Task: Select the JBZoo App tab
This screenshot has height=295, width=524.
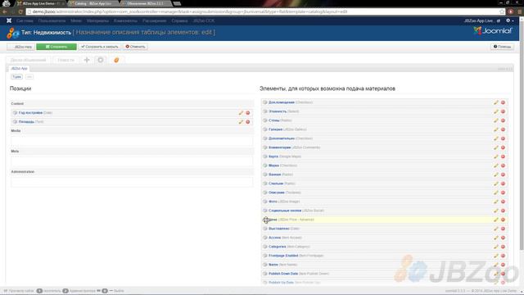Action: (x=19, y=68)
